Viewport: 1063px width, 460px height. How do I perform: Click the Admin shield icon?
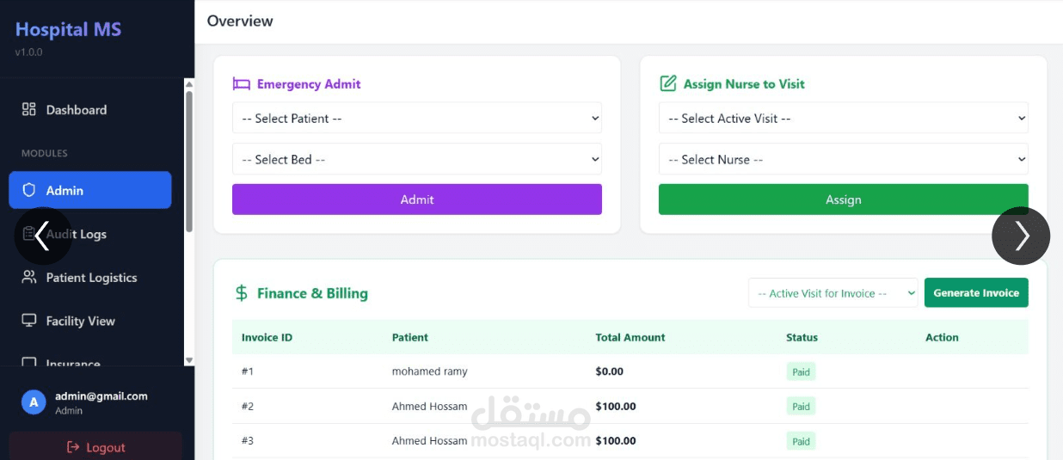point(29,190)
